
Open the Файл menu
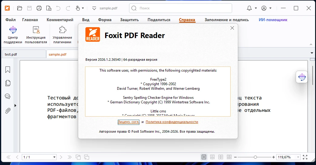click(11, 20)
